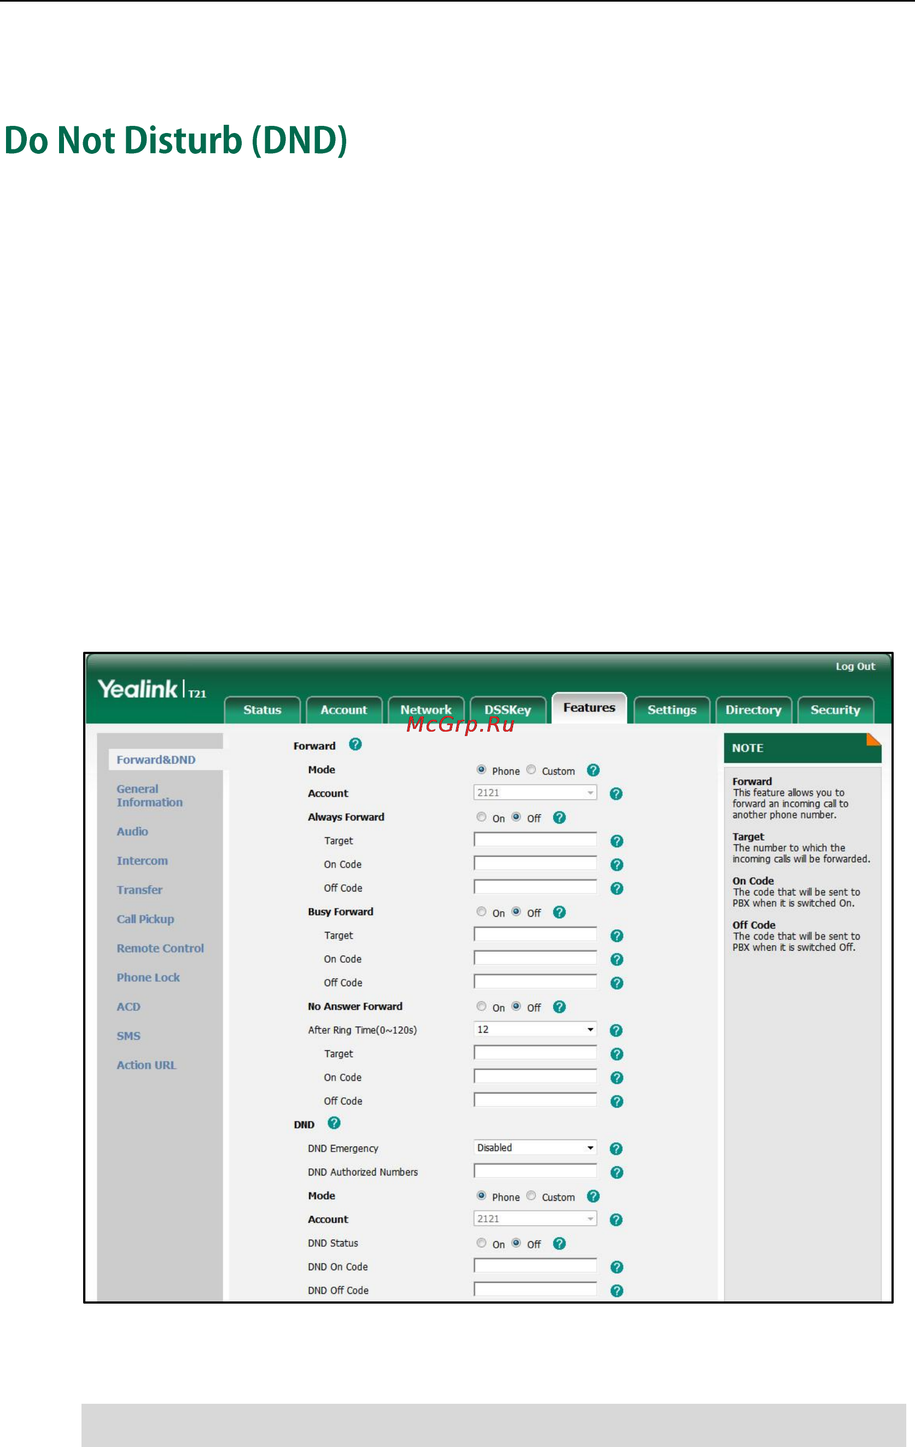Focus the Always Forward Target field
Image resolution: width=915 pixels, height=1447 pixels.
535,840
